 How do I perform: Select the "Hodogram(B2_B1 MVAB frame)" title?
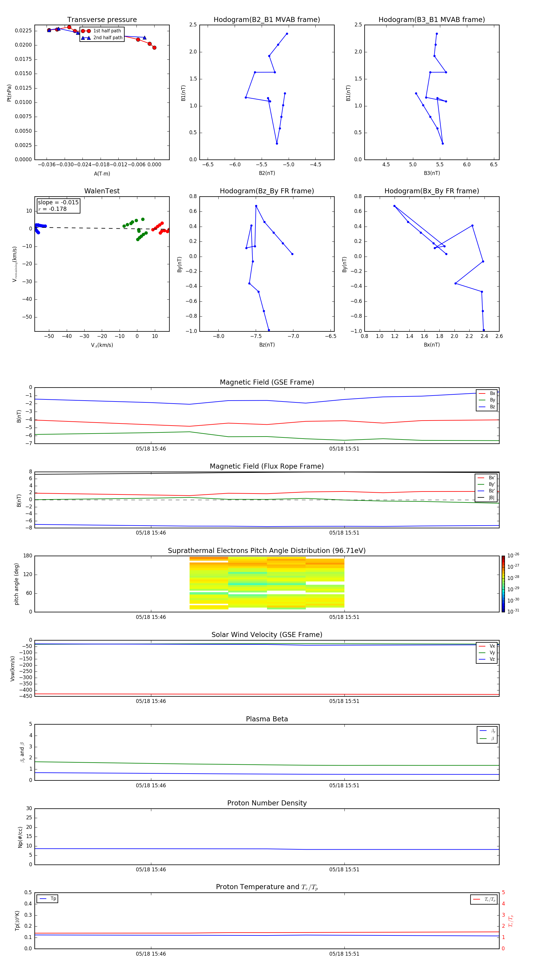pos(267,20)
